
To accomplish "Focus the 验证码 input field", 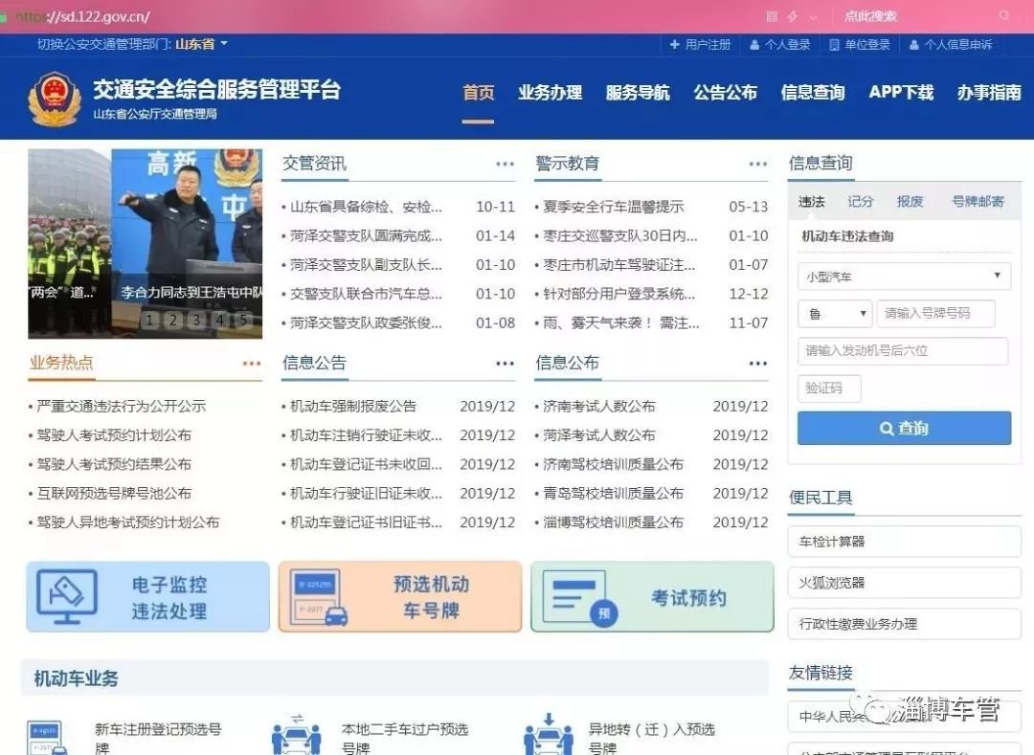I will [x=829, y=389].
